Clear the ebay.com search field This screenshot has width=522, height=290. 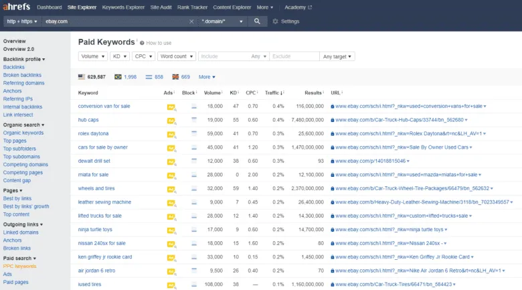pyautogui.click(x=191, y=21)
